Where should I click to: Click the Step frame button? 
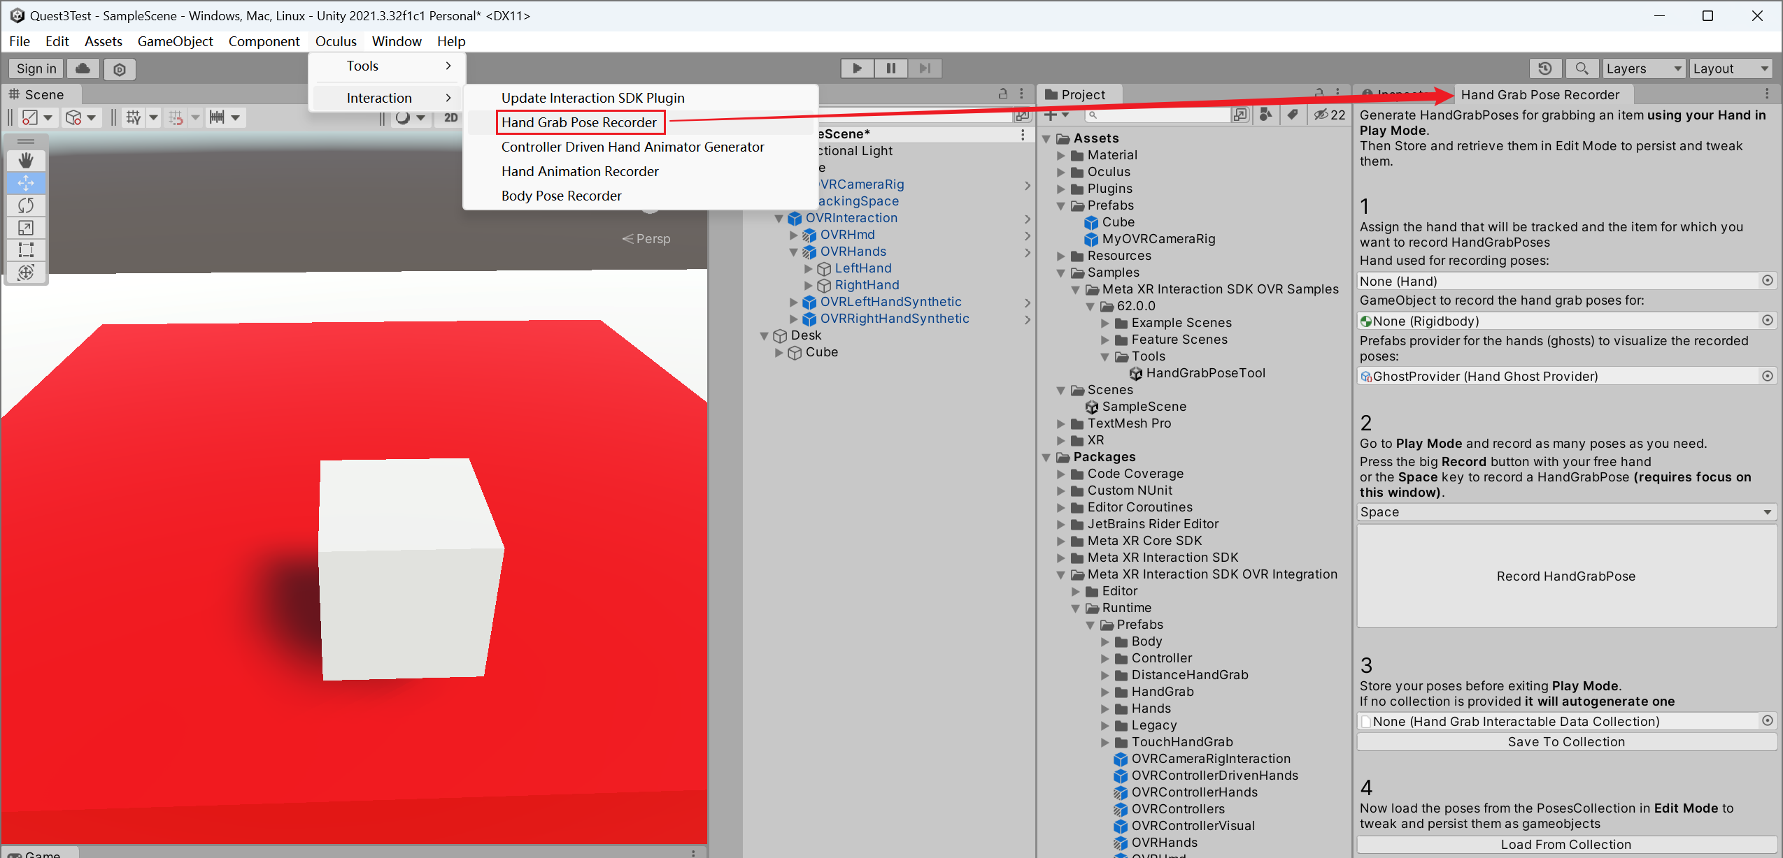point(925,68)
